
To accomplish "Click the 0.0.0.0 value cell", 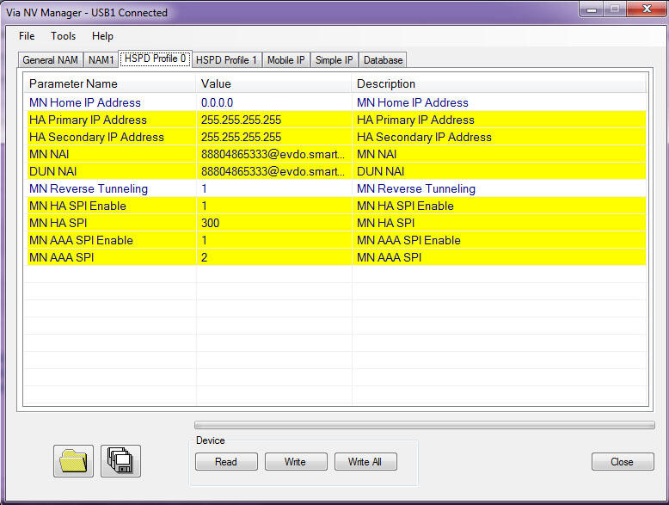I will [274, 103].
